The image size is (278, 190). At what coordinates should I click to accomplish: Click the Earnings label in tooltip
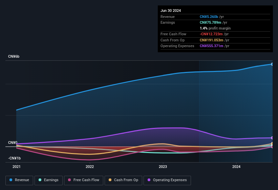168,22
